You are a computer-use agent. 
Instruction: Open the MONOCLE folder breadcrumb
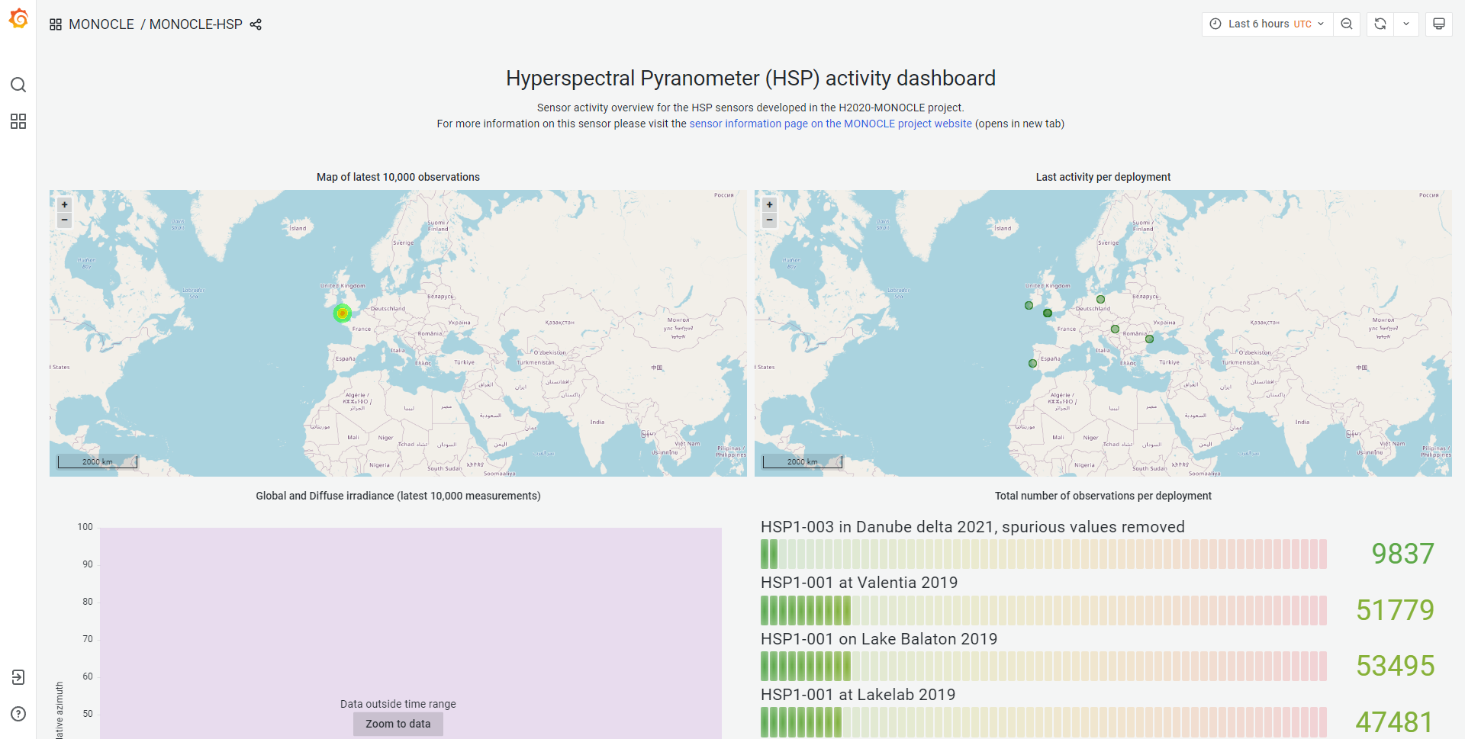101,24
